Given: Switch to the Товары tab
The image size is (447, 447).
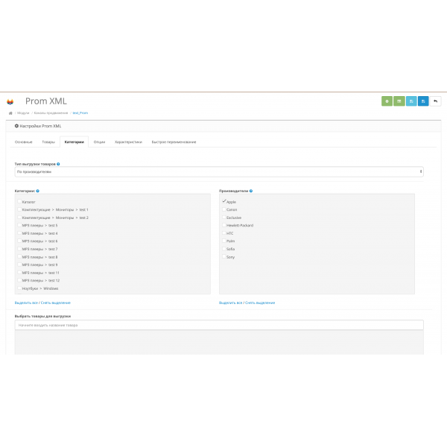Looking at the screenshot, I should (x=48, y=142).
